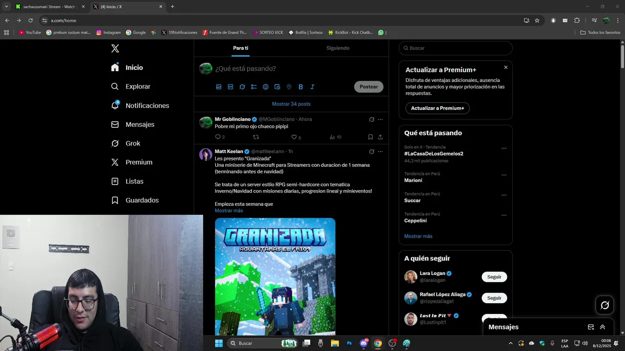
Task: Add a poll to the post
Action: click(x=254, y=87)
